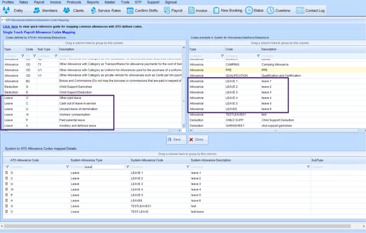Viewport: 366px width, 233px height.
Task: Open the Entity toolbar icon
Action: click(14, 10)
